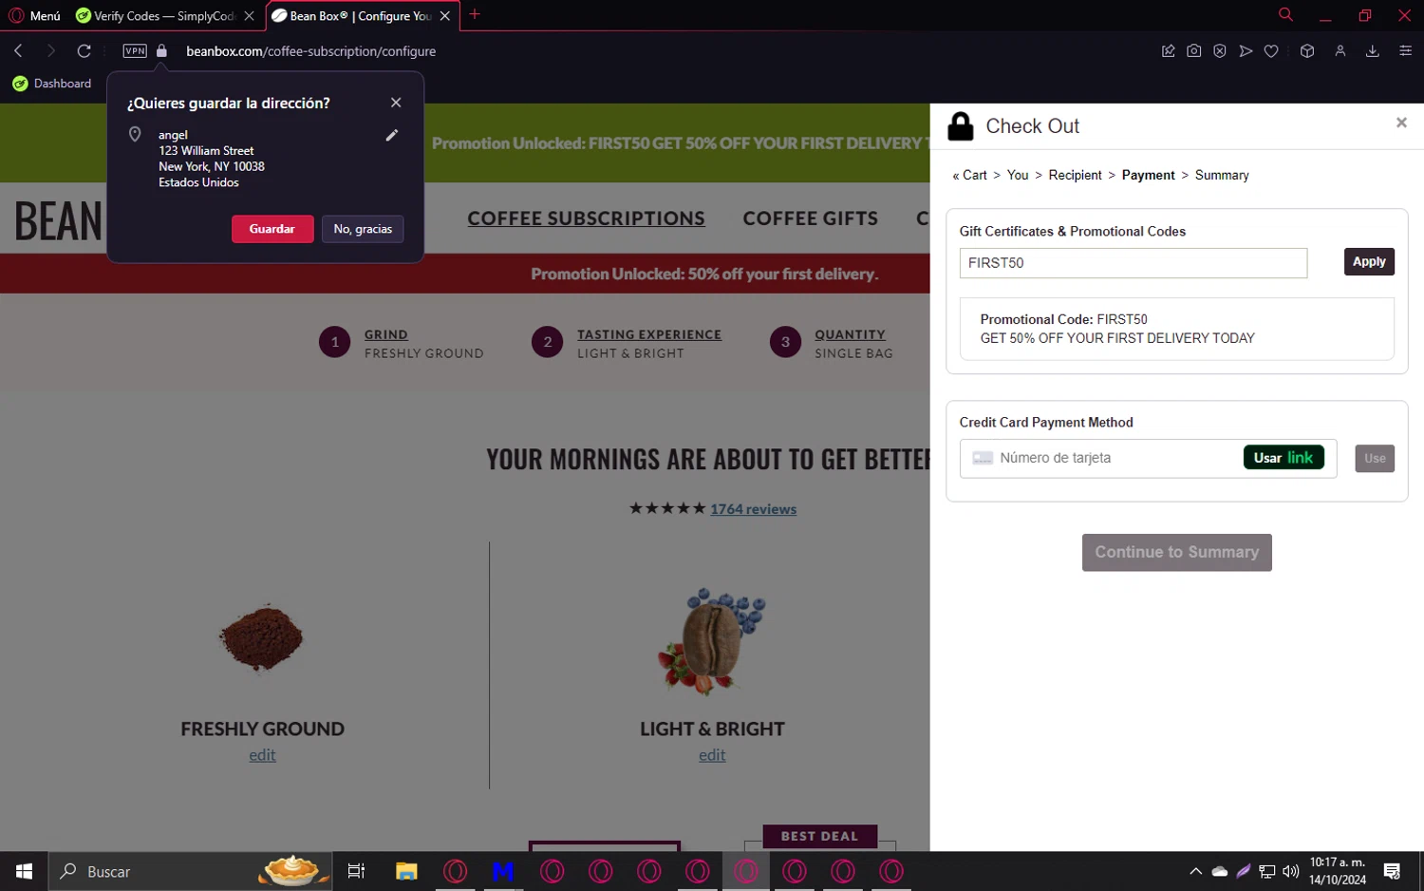1424x891 pixels.
Task: Go back to Cart breadcrumb
Action: 970,175
